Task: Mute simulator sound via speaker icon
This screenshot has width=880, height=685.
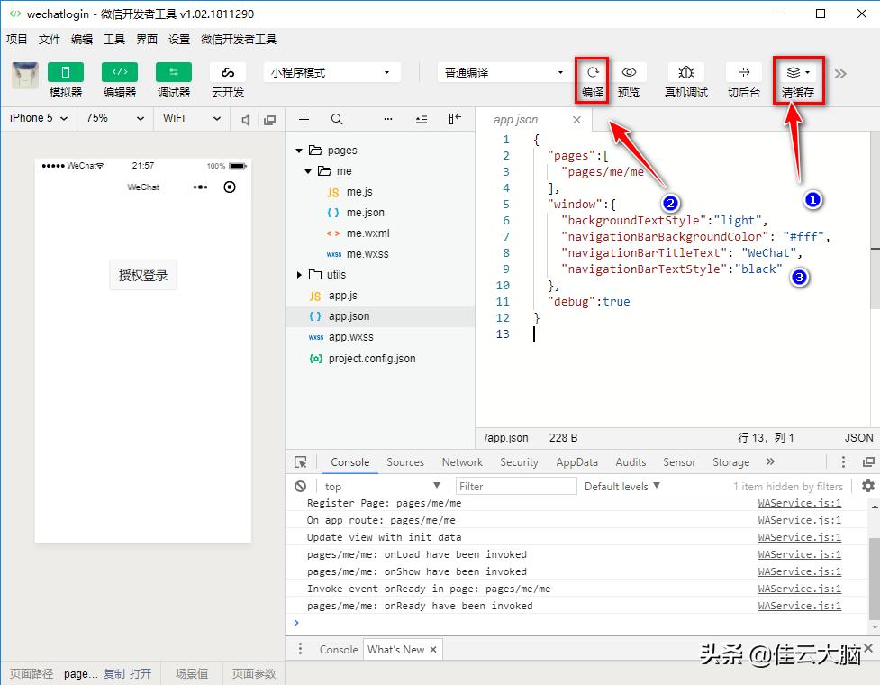Action: pos(244,118)
